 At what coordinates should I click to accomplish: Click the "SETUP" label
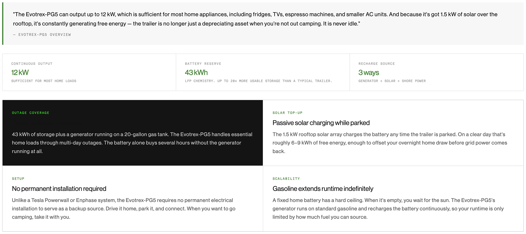(18, 178)
